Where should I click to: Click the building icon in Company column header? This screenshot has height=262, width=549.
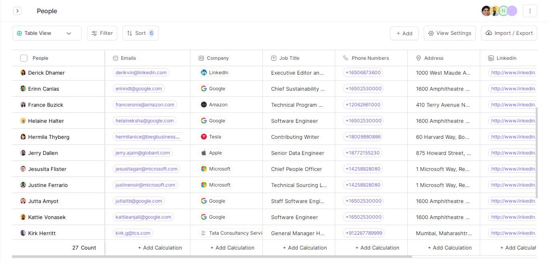click(201, 58)
